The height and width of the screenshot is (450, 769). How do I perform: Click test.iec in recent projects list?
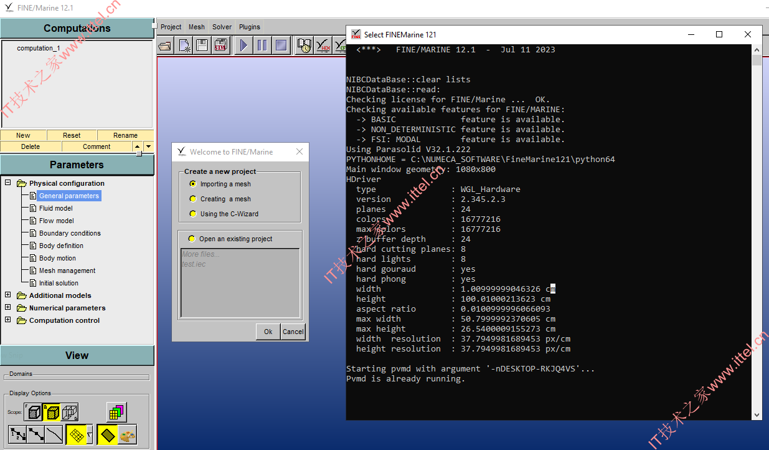[194, 264]
